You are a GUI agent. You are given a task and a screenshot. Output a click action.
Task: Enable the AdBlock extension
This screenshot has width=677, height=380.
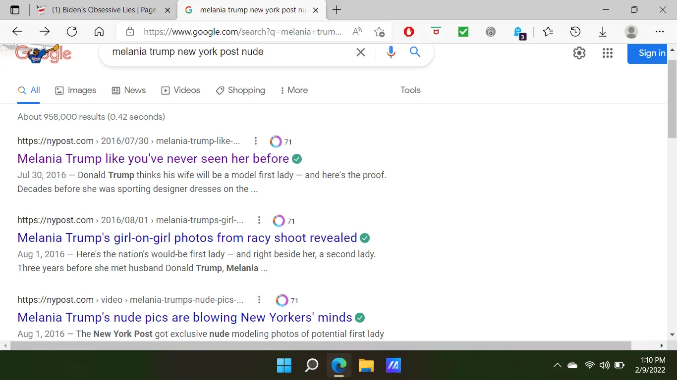tap(408, 31)
